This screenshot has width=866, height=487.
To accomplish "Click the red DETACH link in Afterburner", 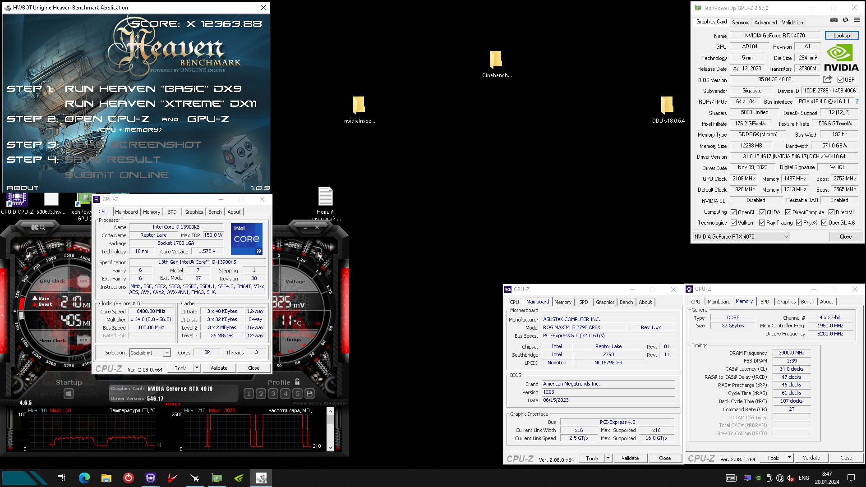I will click(x=172, y=404).
